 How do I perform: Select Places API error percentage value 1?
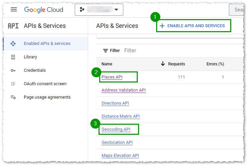(x=223, y=77)
